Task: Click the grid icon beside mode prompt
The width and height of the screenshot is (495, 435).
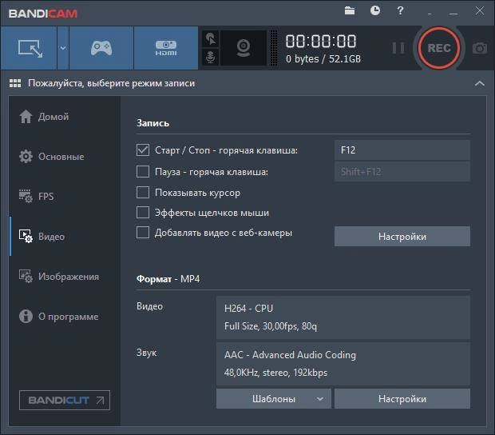Action: tap(15, 83)
